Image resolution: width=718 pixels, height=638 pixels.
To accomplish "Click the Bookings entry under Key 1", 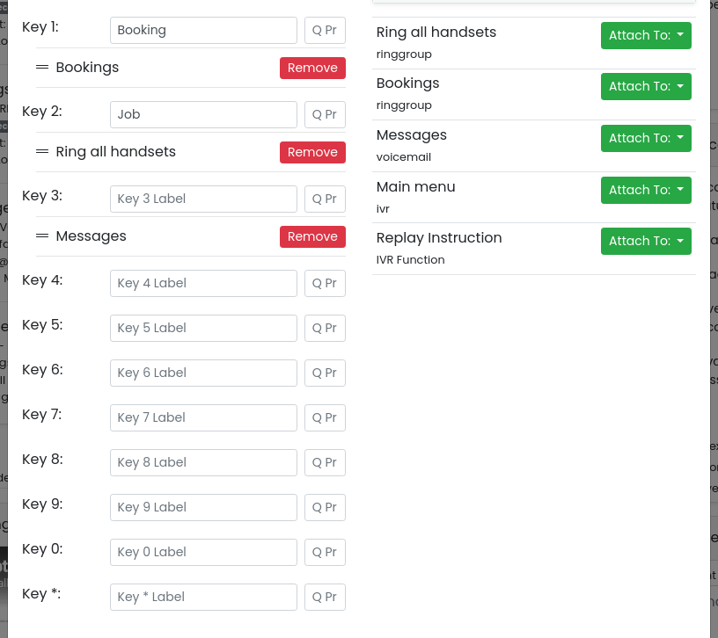I will point(87,68).
